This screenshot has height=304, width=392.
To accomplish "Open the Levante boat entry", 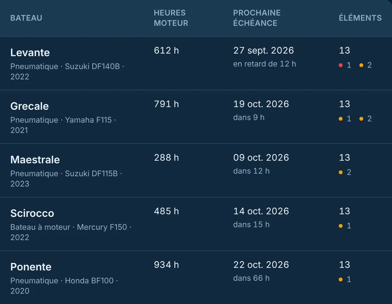I will (30, 52).
